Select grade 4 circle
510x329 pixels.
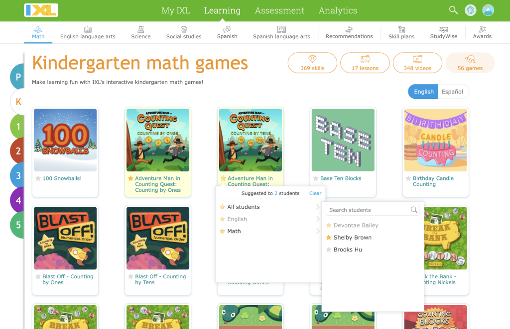18,200
